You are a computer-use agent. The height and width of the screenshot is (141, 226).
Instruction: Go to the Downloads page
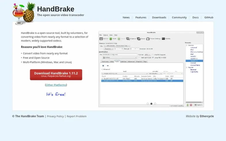click(x=159, y=18)
